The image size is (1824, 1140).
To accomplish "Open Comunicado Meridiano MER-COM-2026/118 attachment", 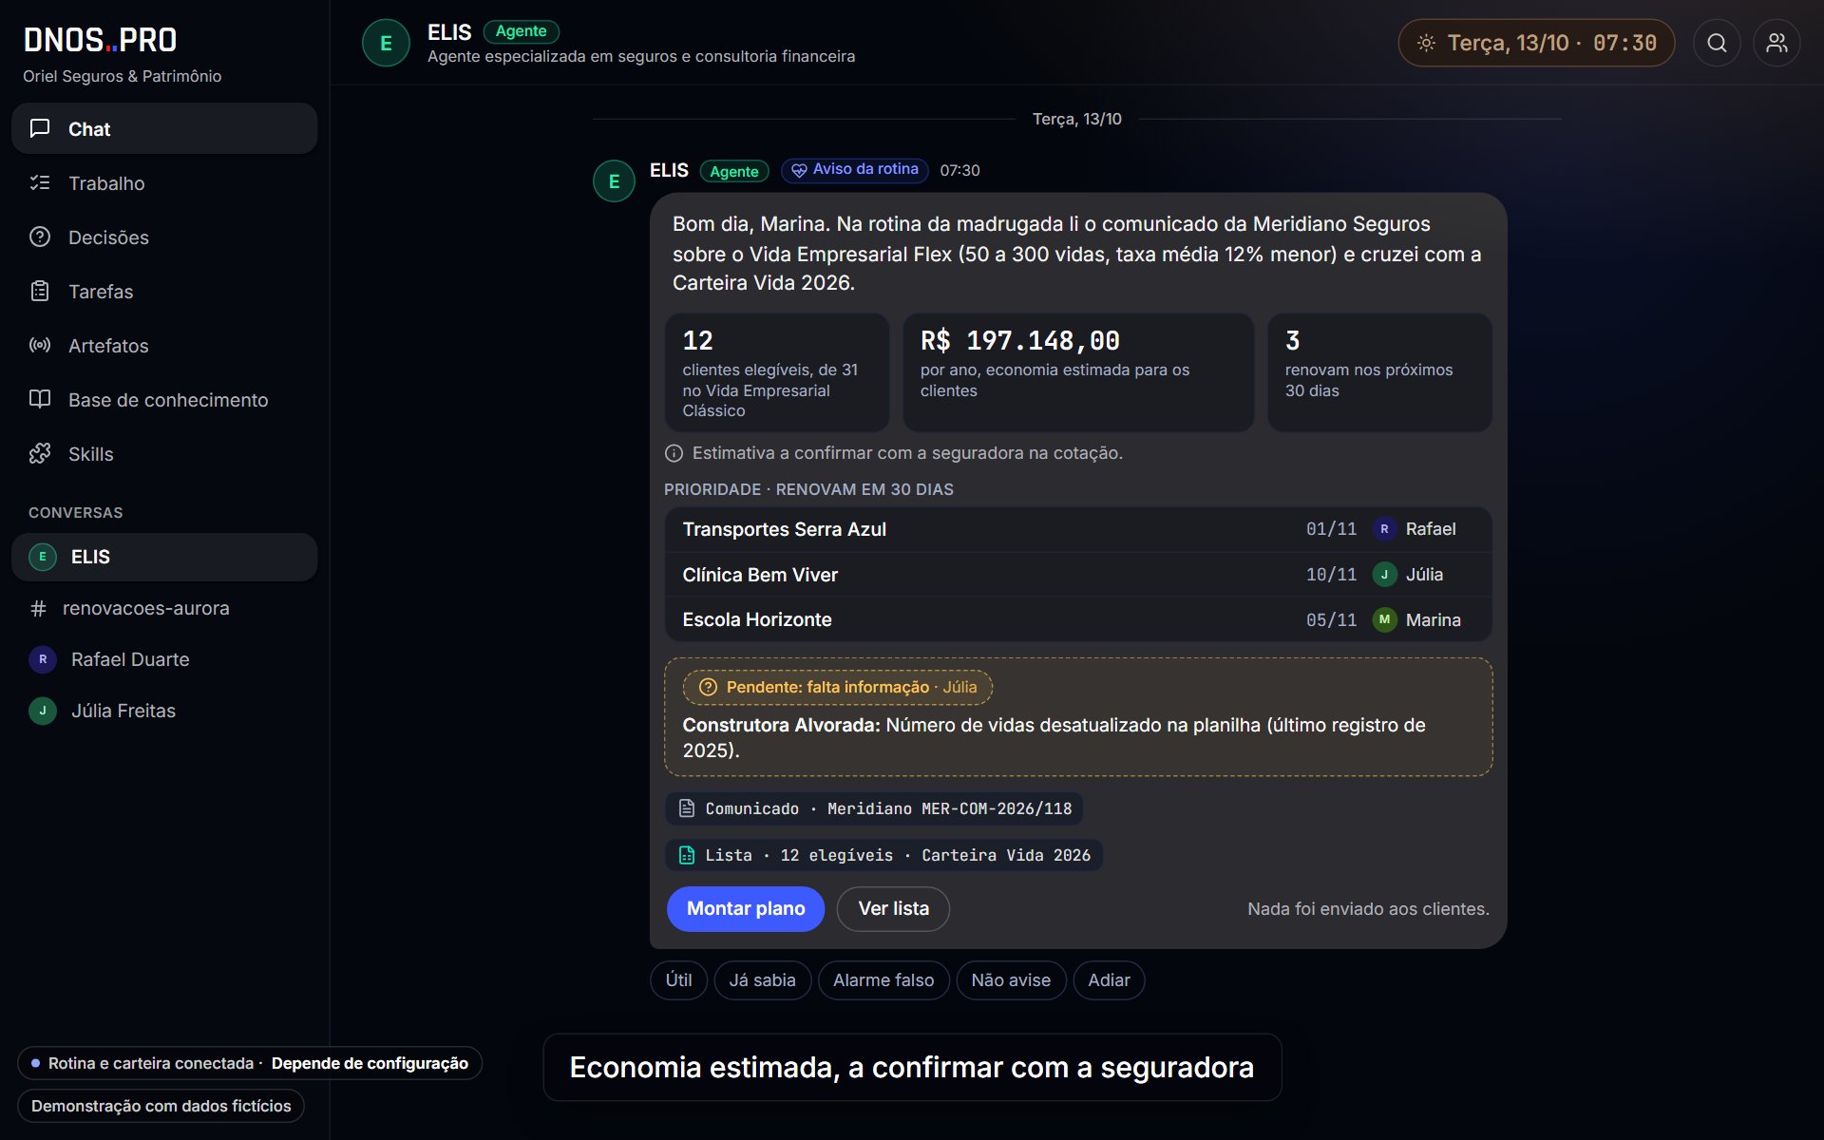I will click(874, 808).
